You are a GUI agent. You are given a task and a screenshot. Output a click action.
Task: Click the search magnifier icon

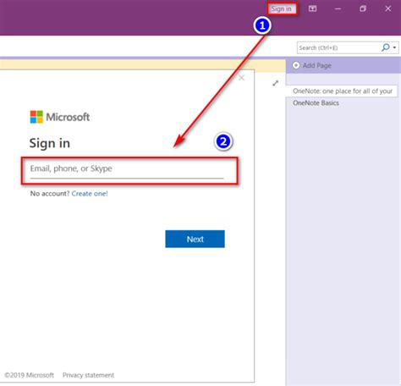tap(386, 47)
